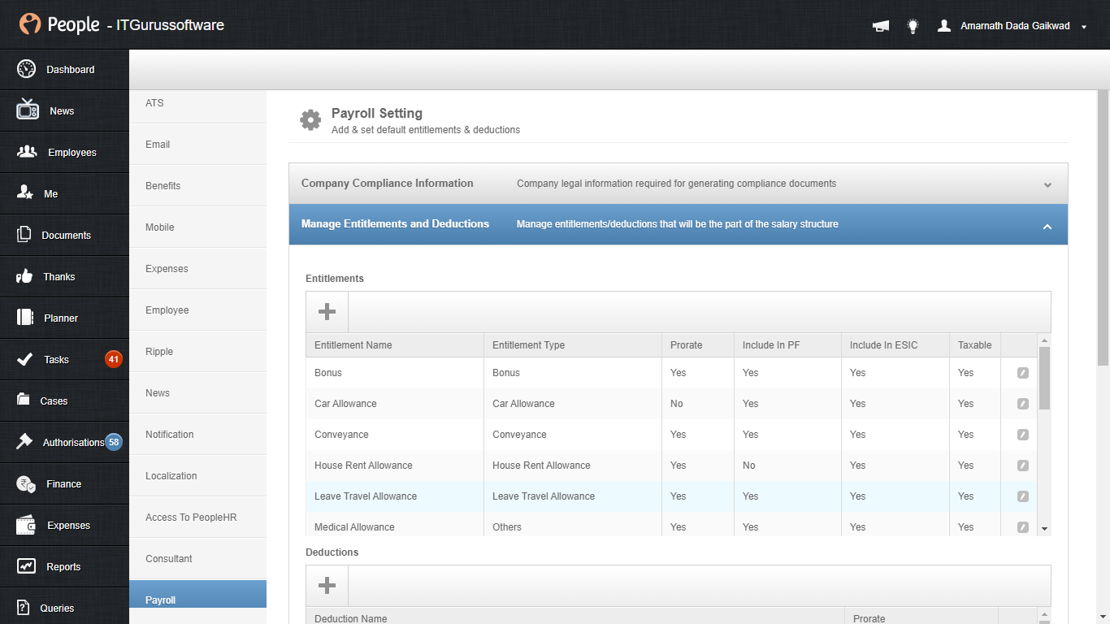Edit the Leave Travel Allowance row
Image resolution: width=1110 pixels, height=624 pixels.
coord(1023,496)
